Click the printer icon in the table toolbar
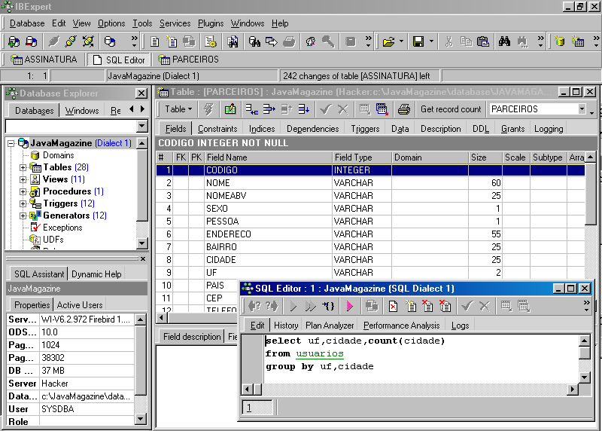 tap(403, 109)
